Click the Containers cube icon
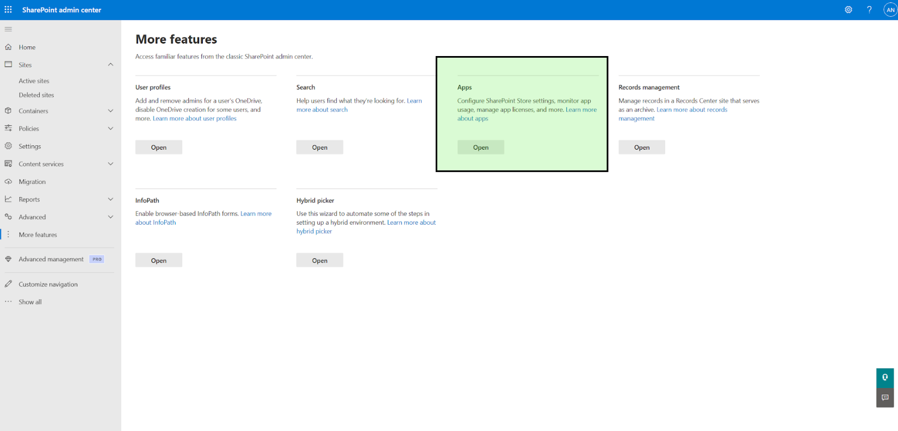This screenshot has width=898, height=431. pyautogui.click(x=8, y=111)
